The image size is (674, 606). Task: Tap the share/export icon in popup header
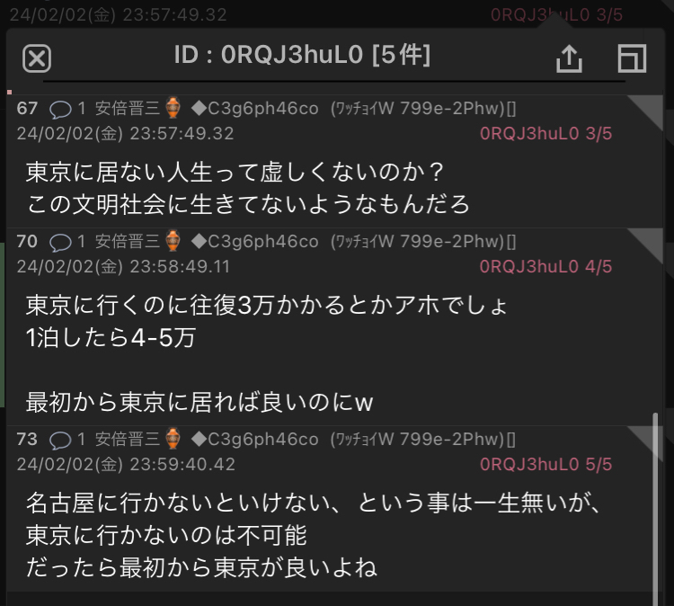point(569,58)
